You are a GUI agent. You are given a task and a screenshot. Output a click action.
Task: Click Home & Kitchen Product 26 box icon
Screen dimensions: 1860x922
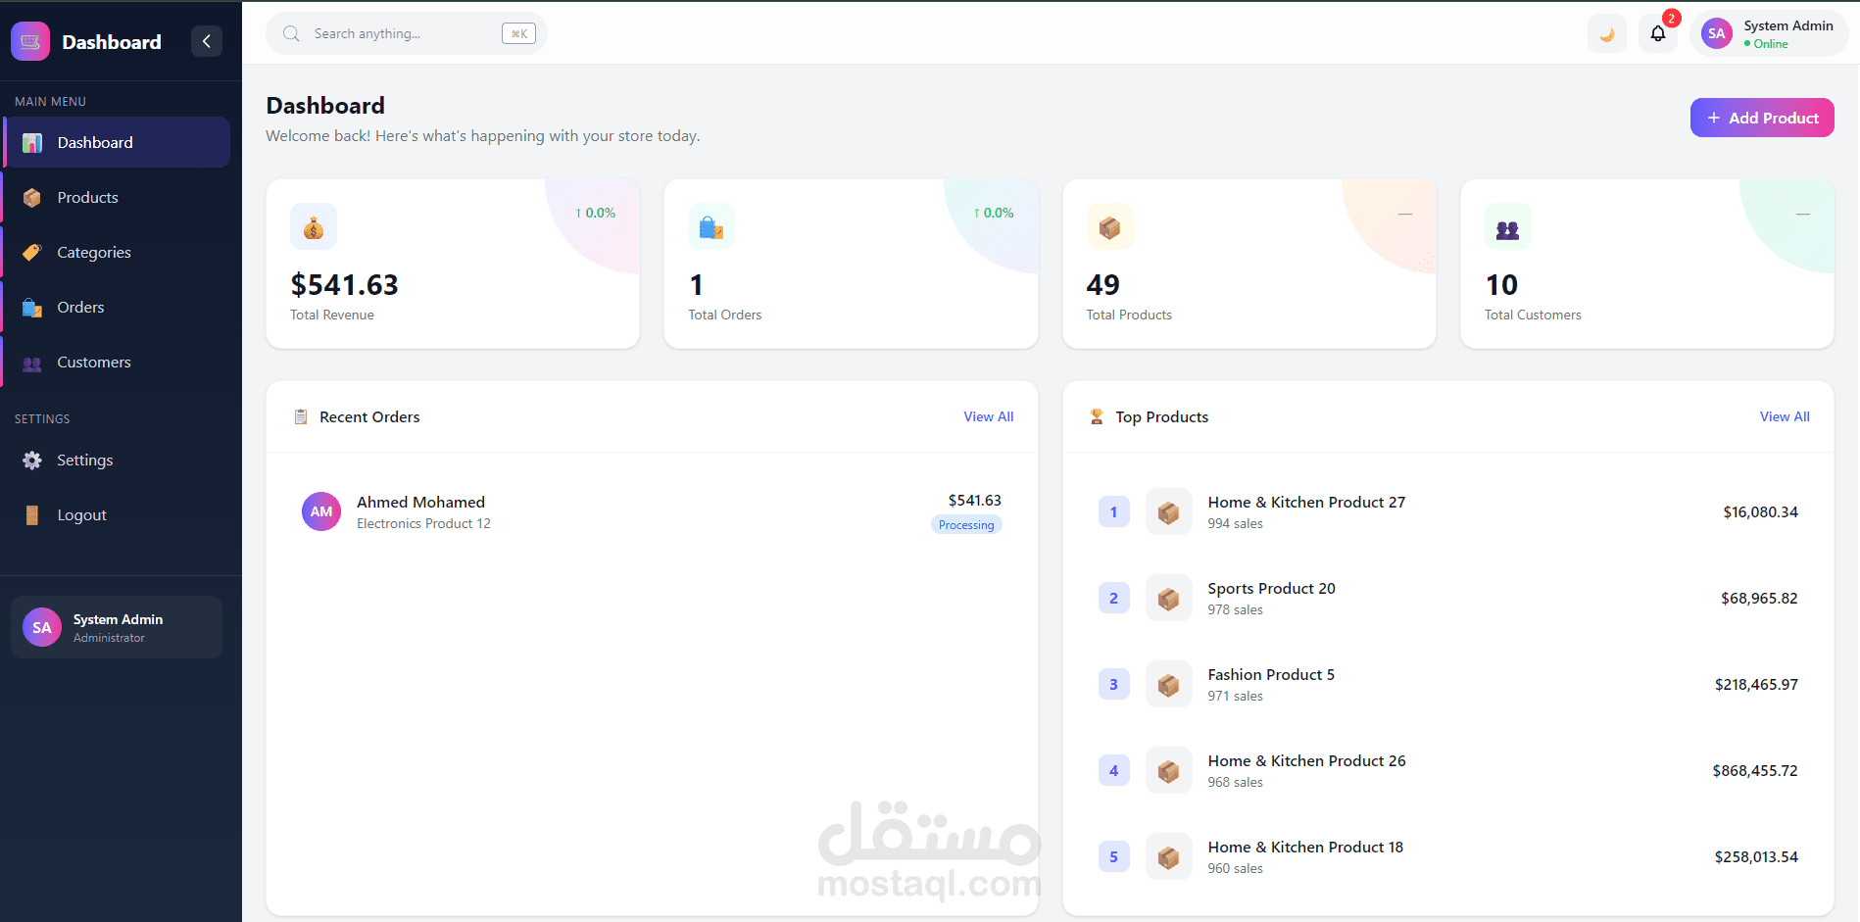pyautogui.click(x=1169, y=770)
